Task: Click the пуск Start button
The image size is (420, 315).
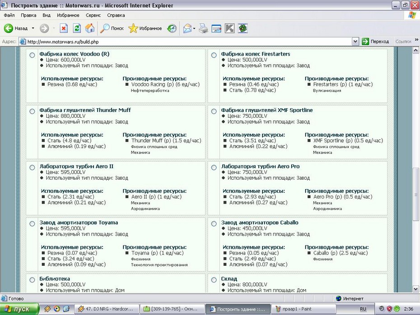Action: 19,309
